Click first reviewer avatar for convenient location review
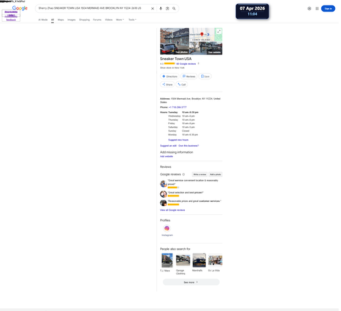The height and width of the screenshot is (311, 341). 163,183
